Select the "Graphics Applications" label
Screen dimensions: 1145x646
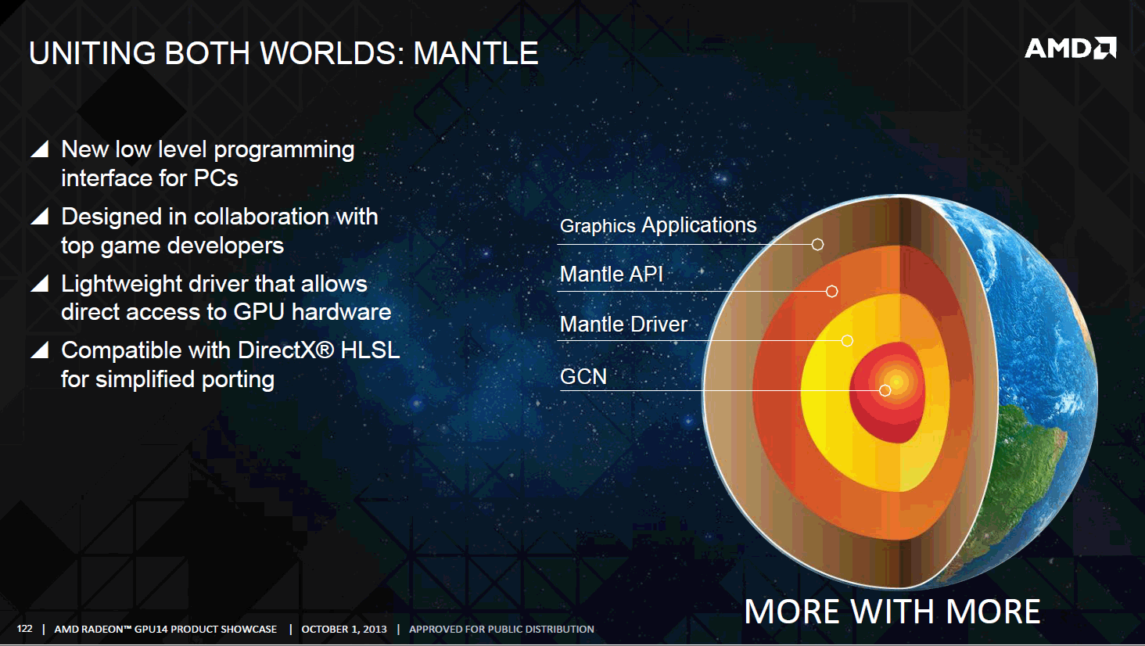(658, 226)
